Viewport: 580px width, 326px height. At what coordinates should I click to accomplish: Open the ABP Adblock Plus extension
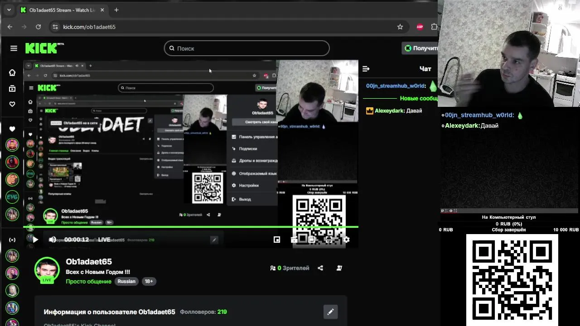[420, 27]
